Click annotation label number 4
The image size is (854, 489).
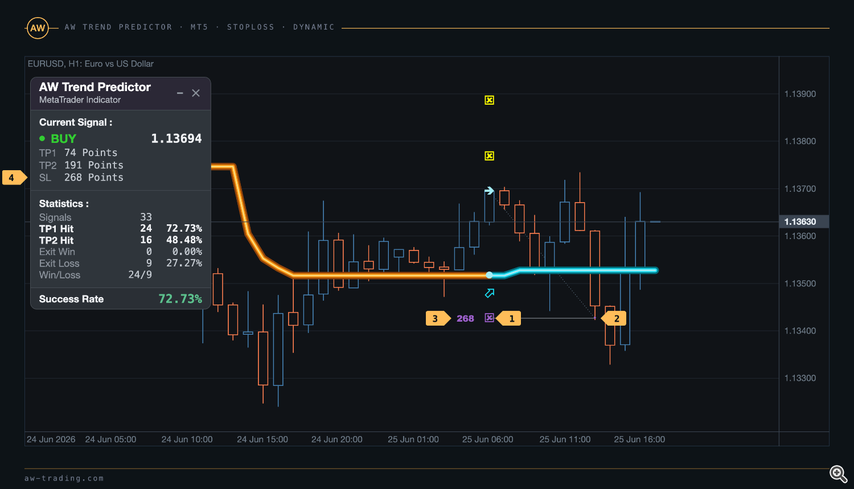pyautogui.click(x=14, y=178)
